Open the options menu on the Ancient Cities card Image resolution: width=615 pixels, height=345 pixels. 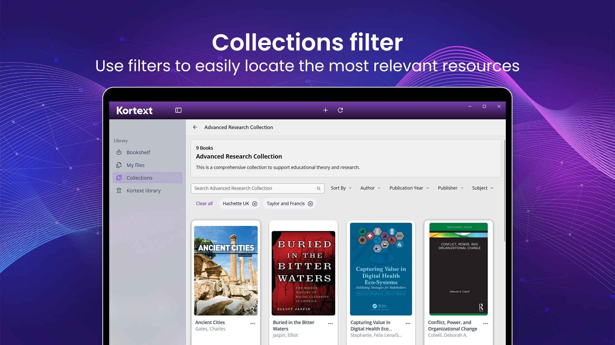pyautogui.click(x=253, y=323)
